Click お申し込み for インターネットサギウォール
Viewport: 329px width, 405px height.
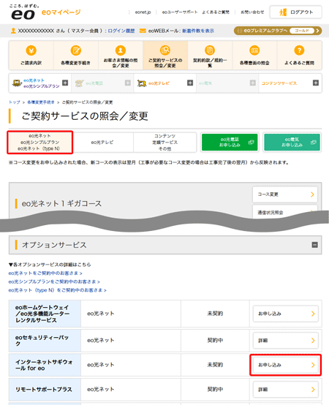coord(286,365)
